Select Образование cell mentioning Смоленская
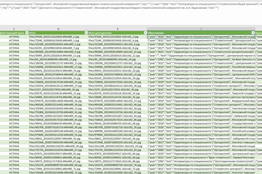 point(201,108)
